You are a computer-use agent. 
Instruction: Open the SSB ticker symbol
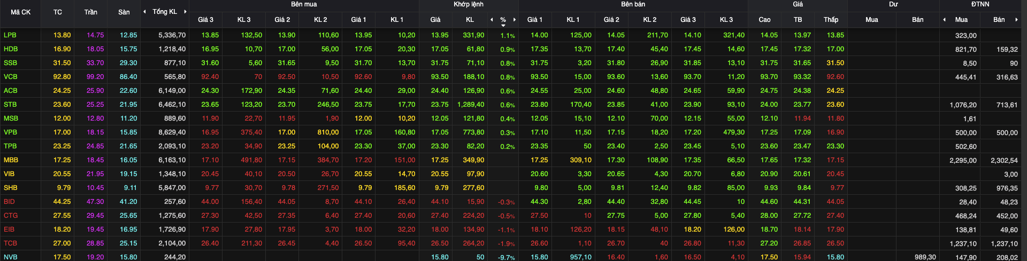tap(10, 62)
